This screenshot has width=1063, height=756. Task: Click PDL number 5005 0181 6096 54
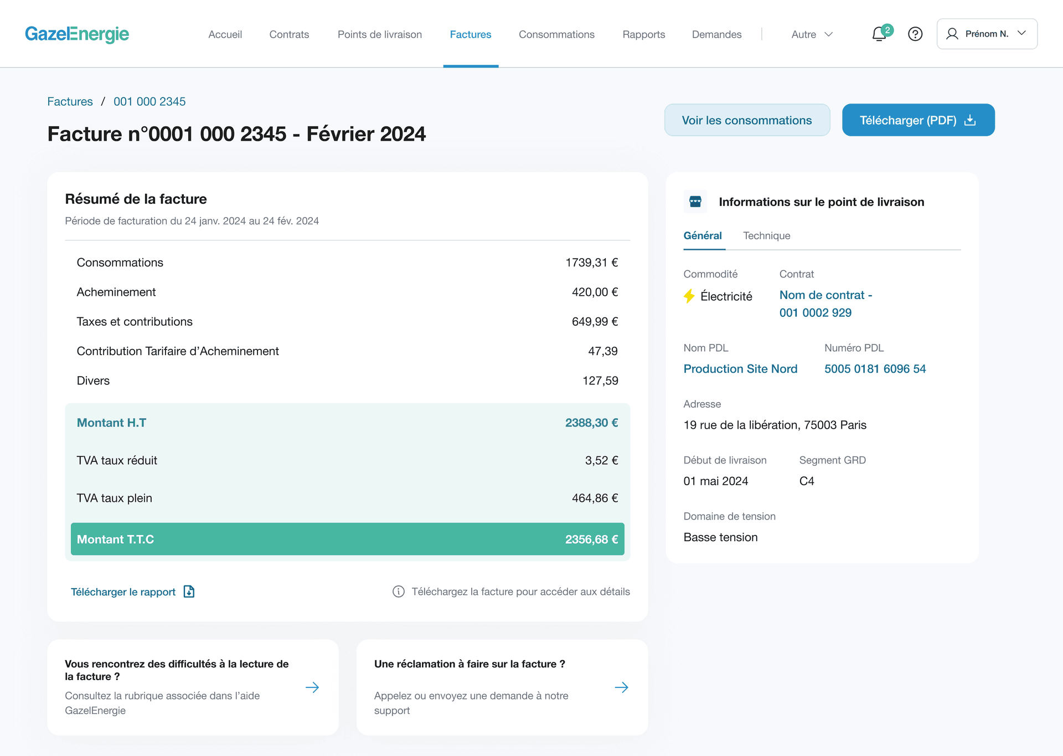875,369
